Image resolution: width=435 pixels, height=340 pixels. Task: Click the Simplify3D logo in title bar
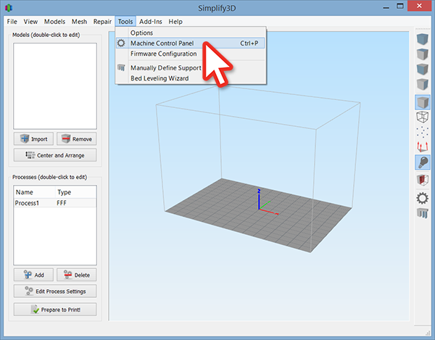(9, 8)
